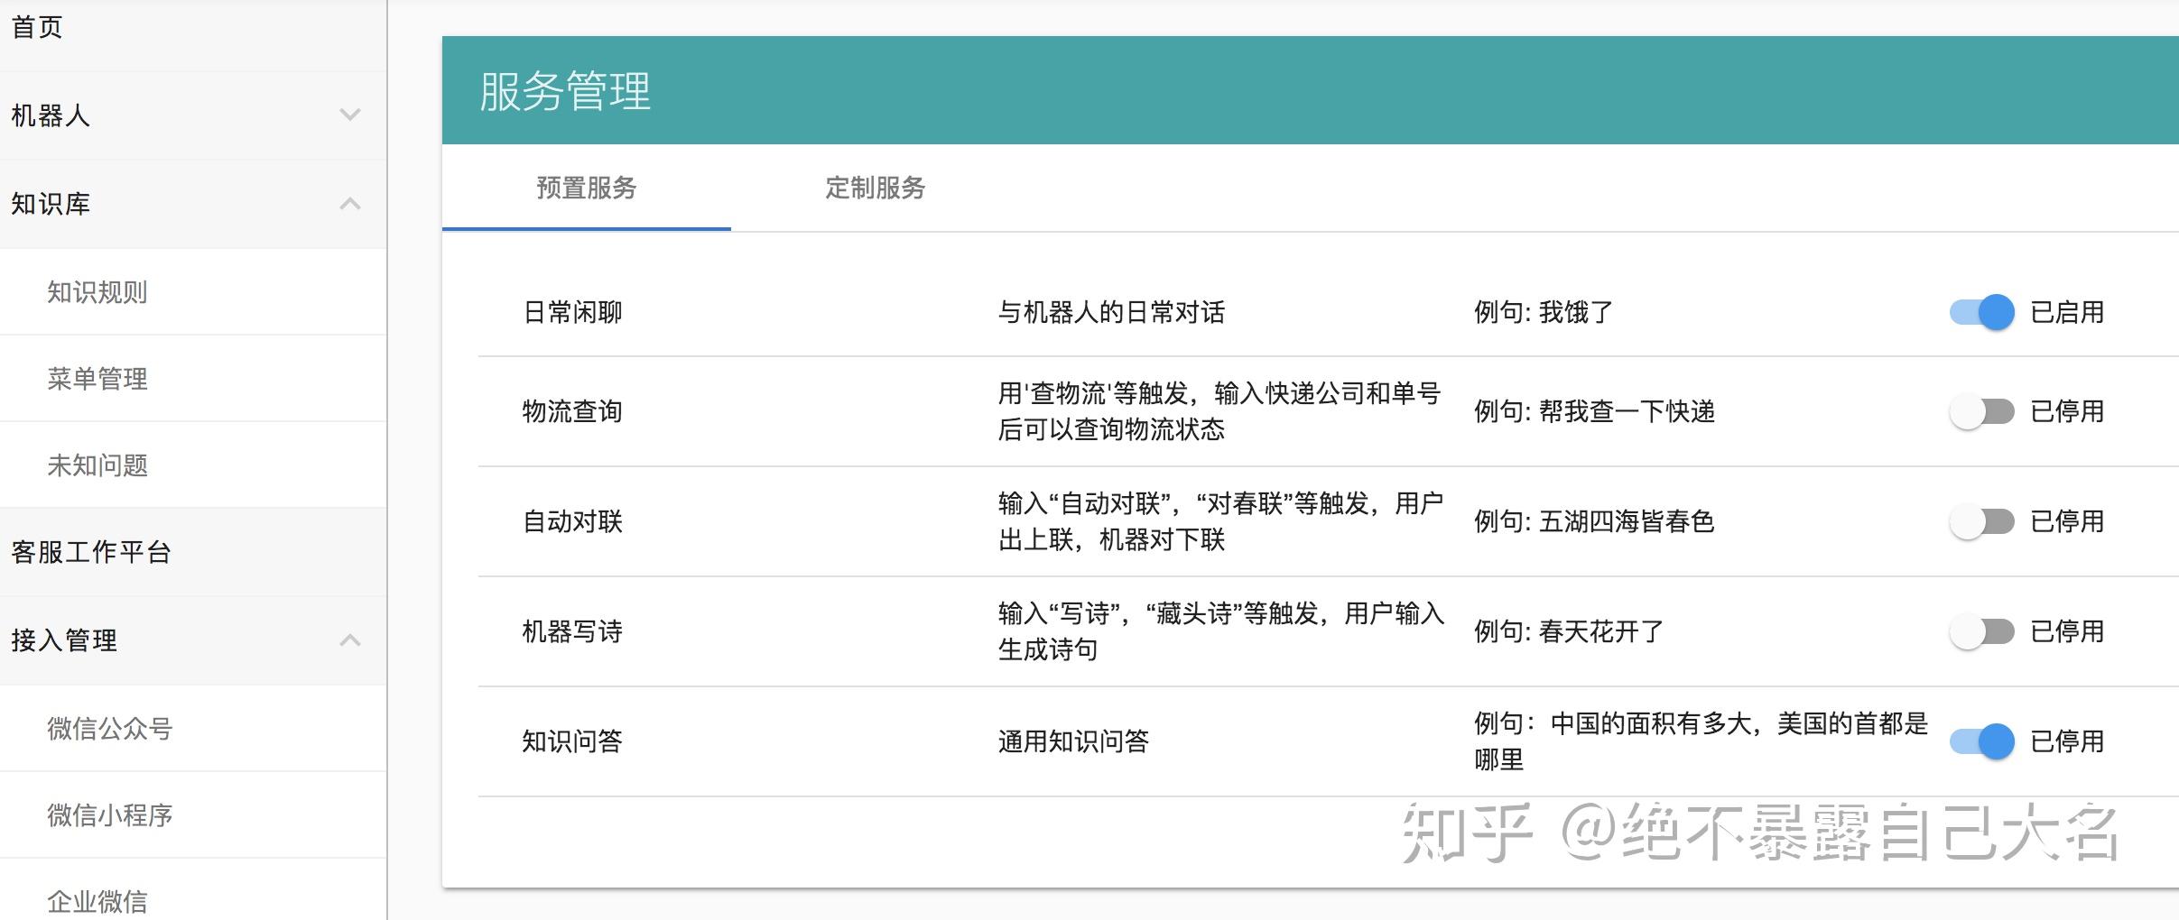Collapse the 接入管理 section chevron

349,640
